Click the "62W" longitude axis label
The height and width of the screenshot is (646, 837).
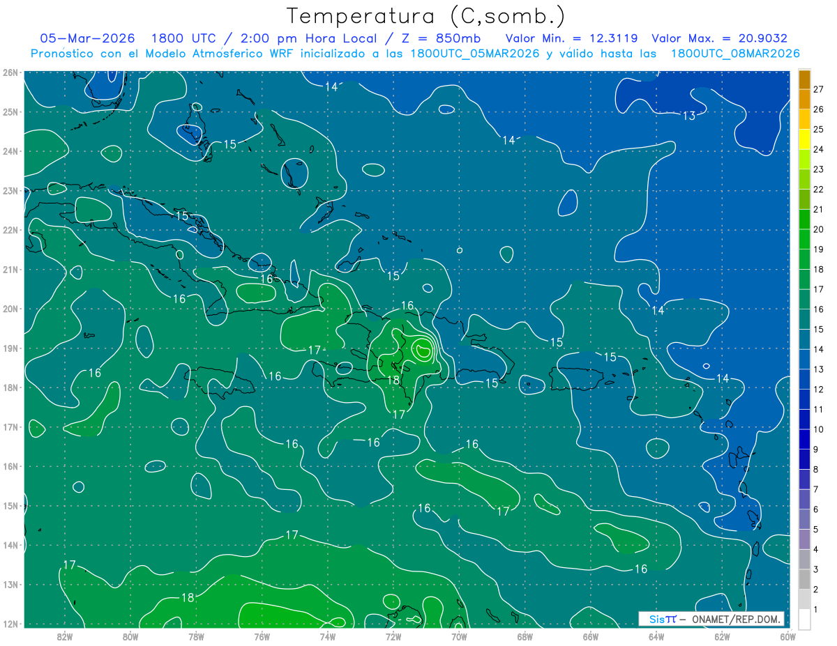click(x=721, y=636)
